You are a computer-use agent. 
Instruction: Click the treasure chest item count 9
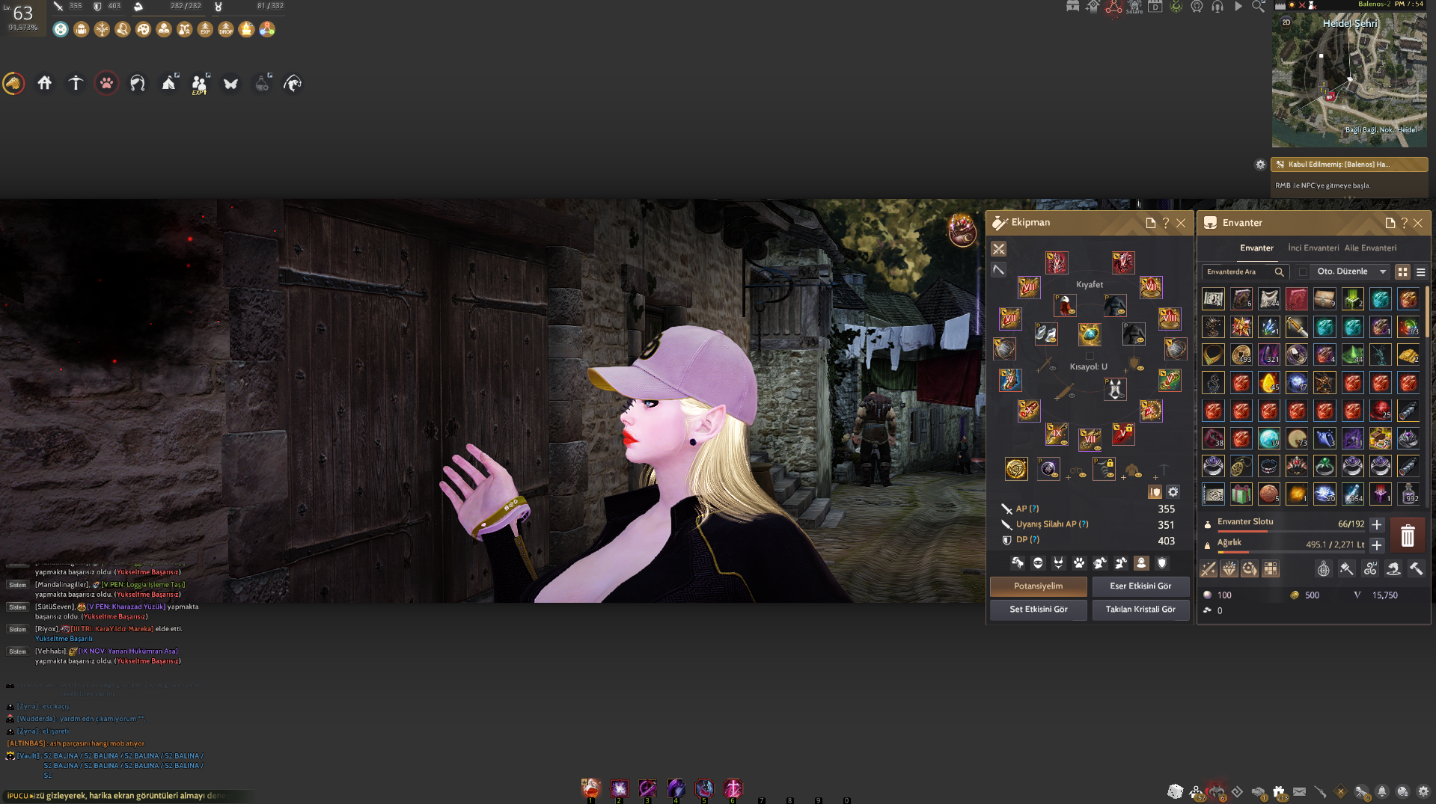(x=1325, y=299)
